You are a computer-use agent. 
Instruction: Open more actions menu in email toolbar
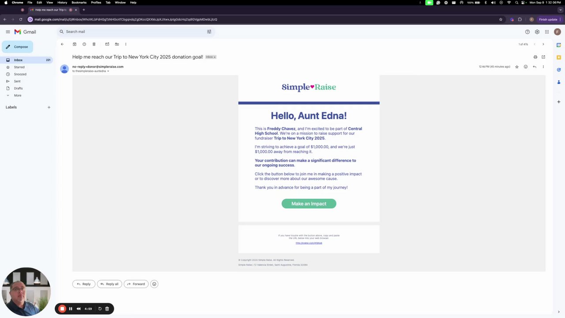coord(126,44)
